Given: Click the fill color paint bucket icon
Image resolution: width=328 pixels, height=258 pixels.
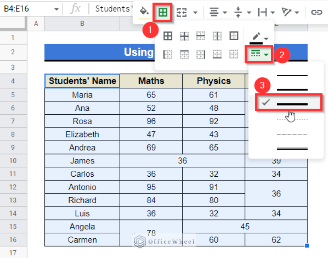Looking at the screenshot, I should pyautogui.click(x=145, y=12).
